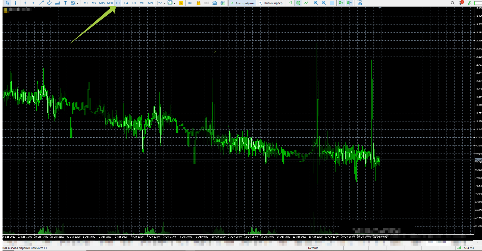Set timeframe to M15

point(102,3)
